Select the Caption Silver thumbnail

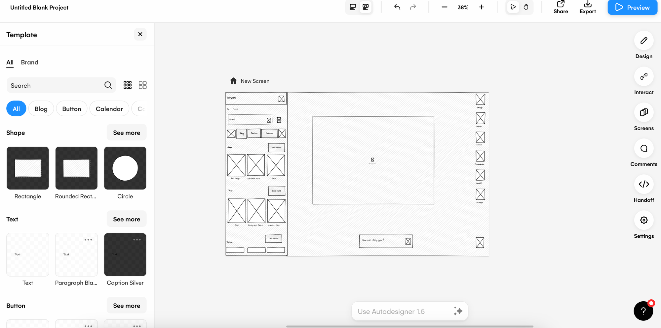(x=125, y=254)
